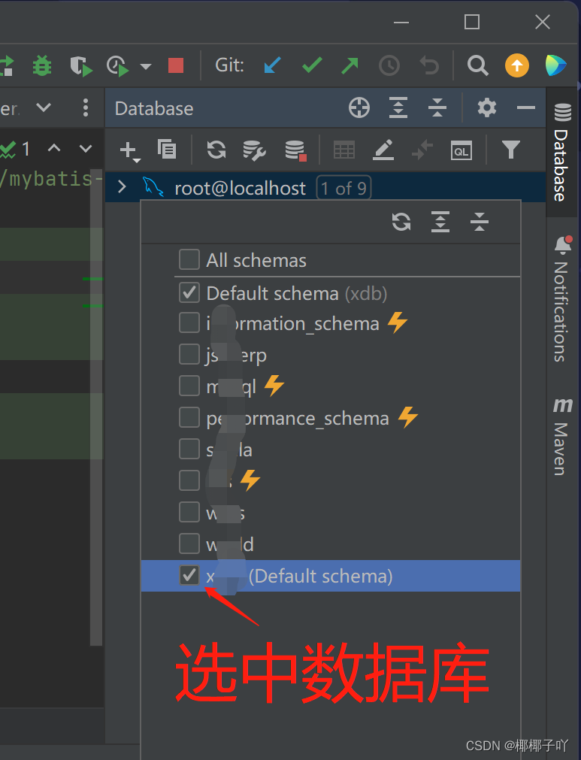Viewport: 581px width, 760px height.
Task: Click the 'All schemas' label text
Action: coord(256,261)
